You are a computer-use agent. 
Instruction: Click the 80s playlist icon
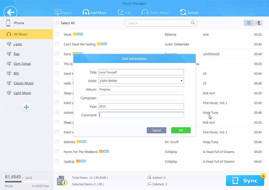coord(9,73)
